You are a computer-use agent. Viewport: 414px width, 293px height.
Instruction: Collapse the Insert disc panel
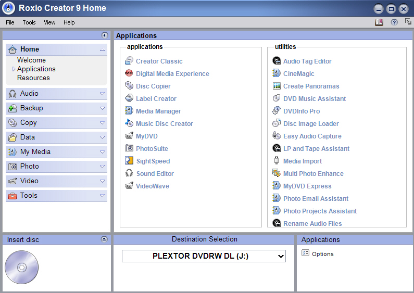104,239
